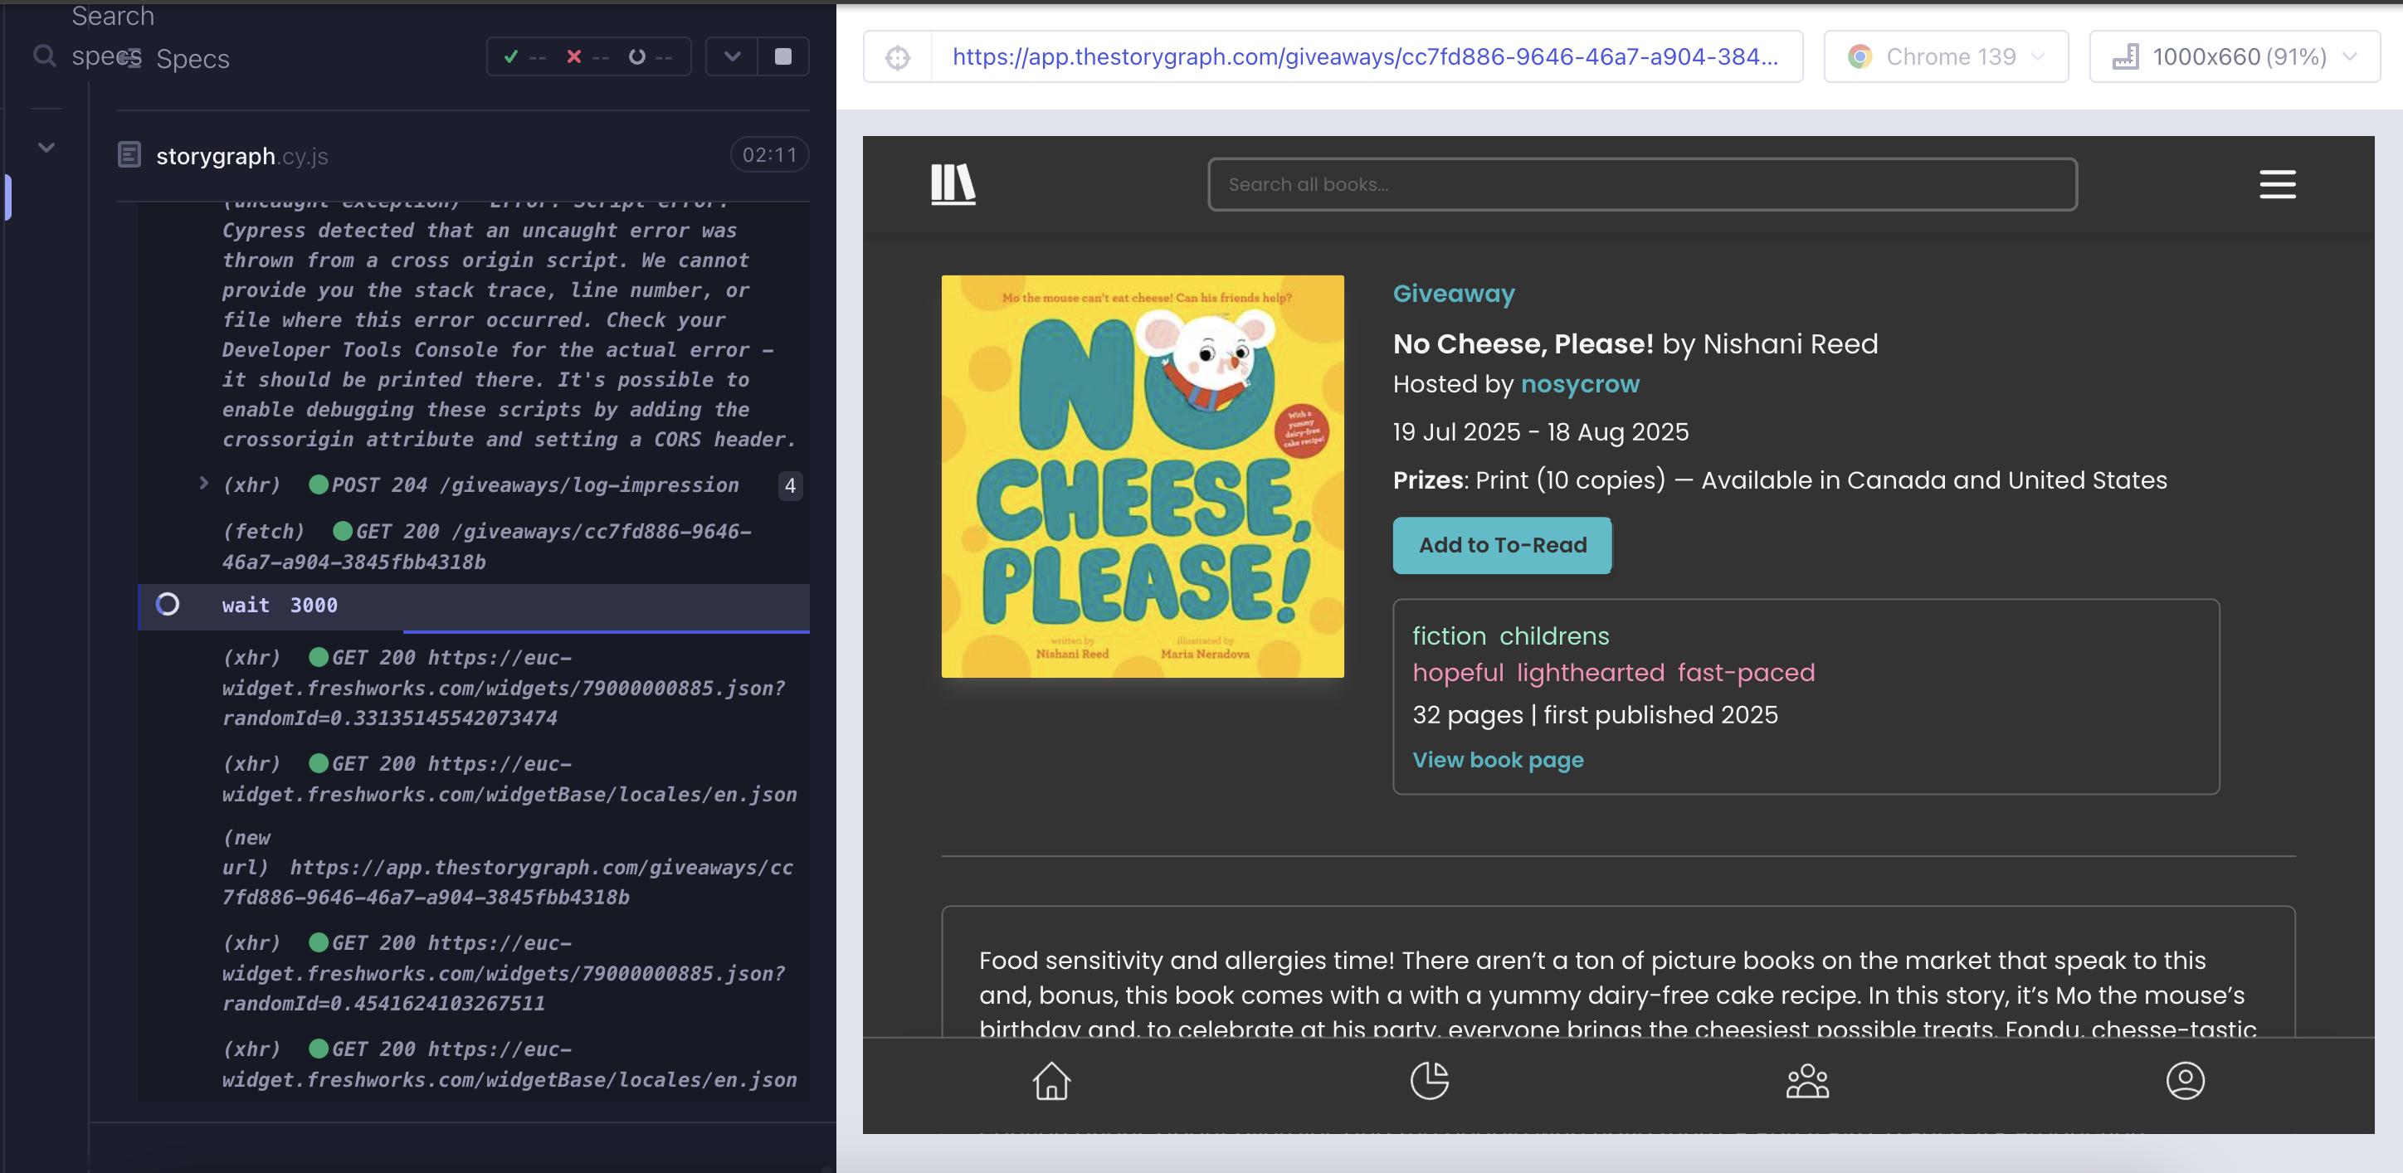This screenshot has height=1173, width=2403.
Task: Select the POST 204 /giveaways/log-impression row
Action: tap(474, 484)
